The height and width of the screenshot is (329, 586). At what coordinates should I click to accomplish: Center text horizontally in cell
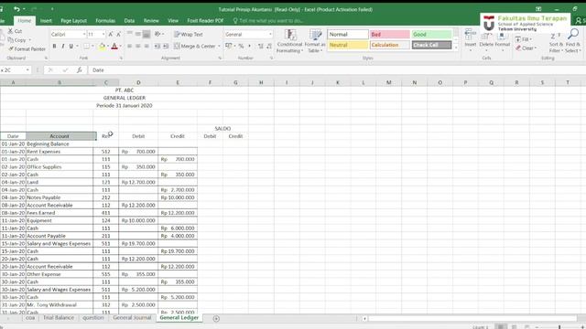click(x=138, y=46)
